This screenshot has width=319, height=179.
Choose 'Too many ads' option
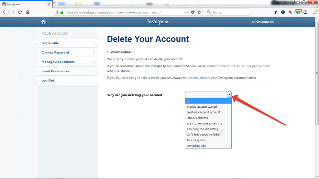[x=208, y=140]
